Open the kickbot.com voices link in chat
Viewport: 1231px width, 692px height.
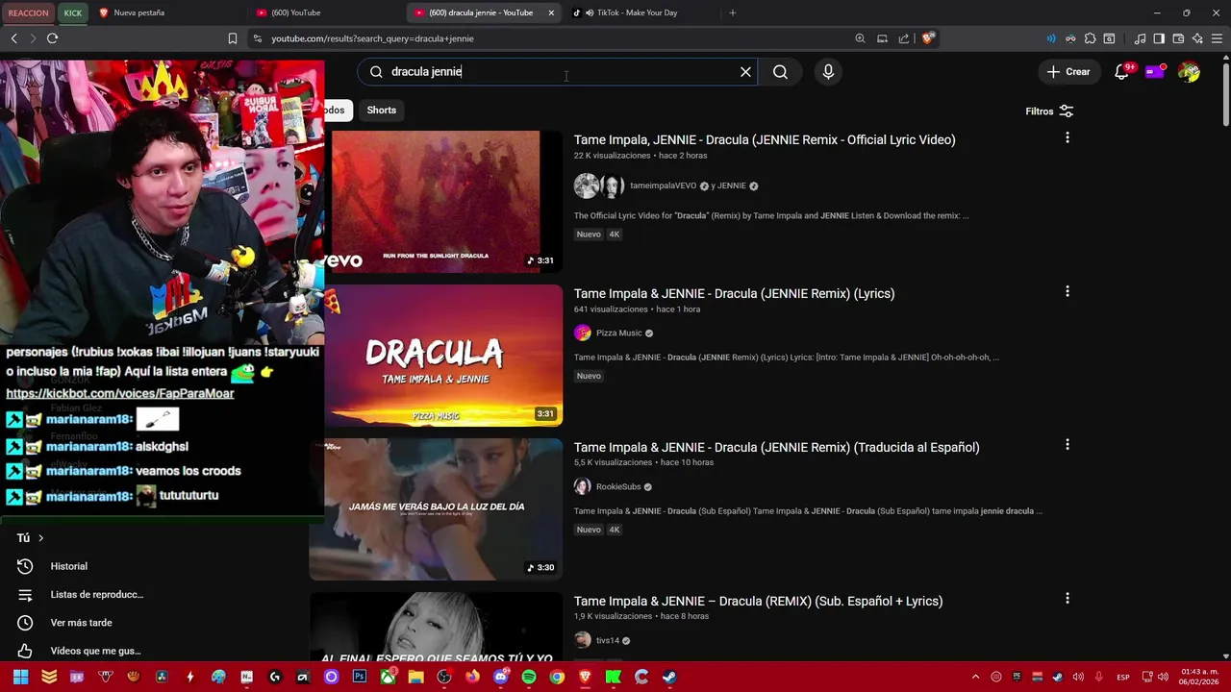click(x=120, y=393)
